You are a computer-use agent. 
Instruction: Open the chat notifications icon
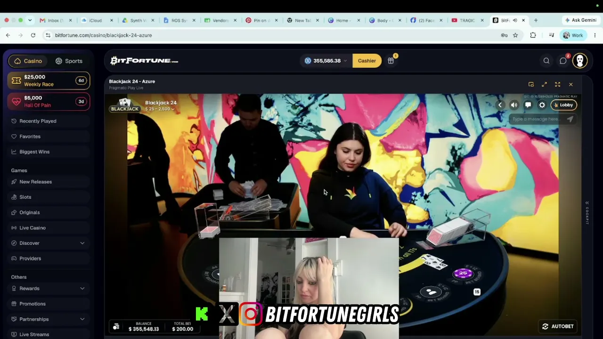pyautogui.click(x=563, y=61)
